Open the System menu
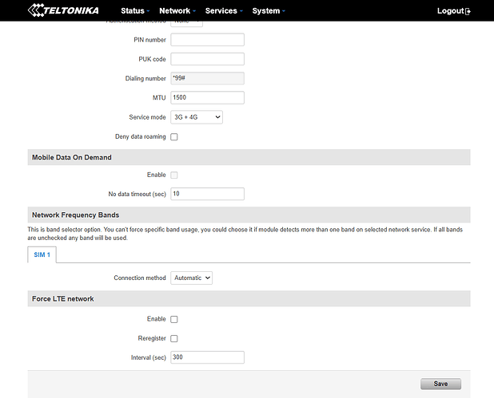The image size is (494, 398). click(268, 11)
